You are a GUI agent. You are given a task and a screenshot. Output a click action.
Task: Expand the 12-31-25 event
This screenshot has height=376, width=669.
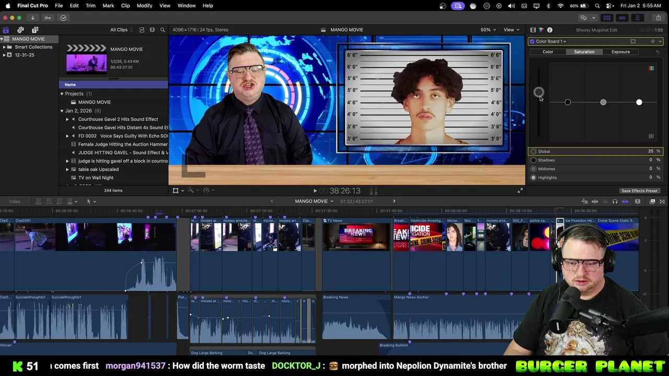(4, 55)
